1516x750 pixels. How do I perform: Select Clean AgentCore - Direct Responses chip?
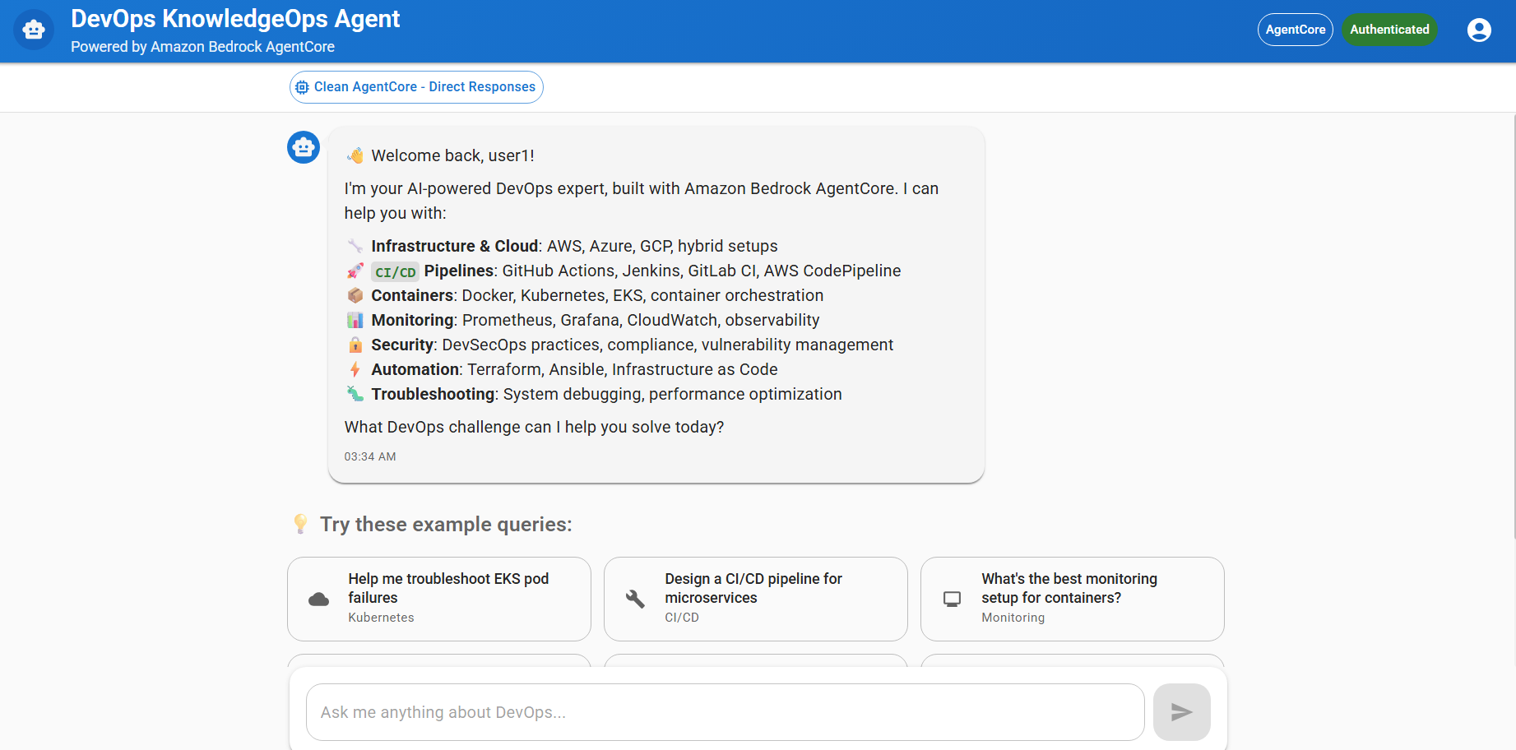pyautogui.click(x=416, y=87)
